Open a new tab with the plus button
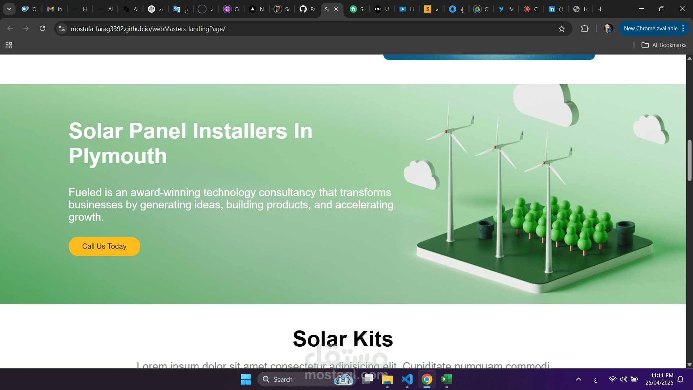This screenshot has width=693, height=390. [x=600, y=9]
